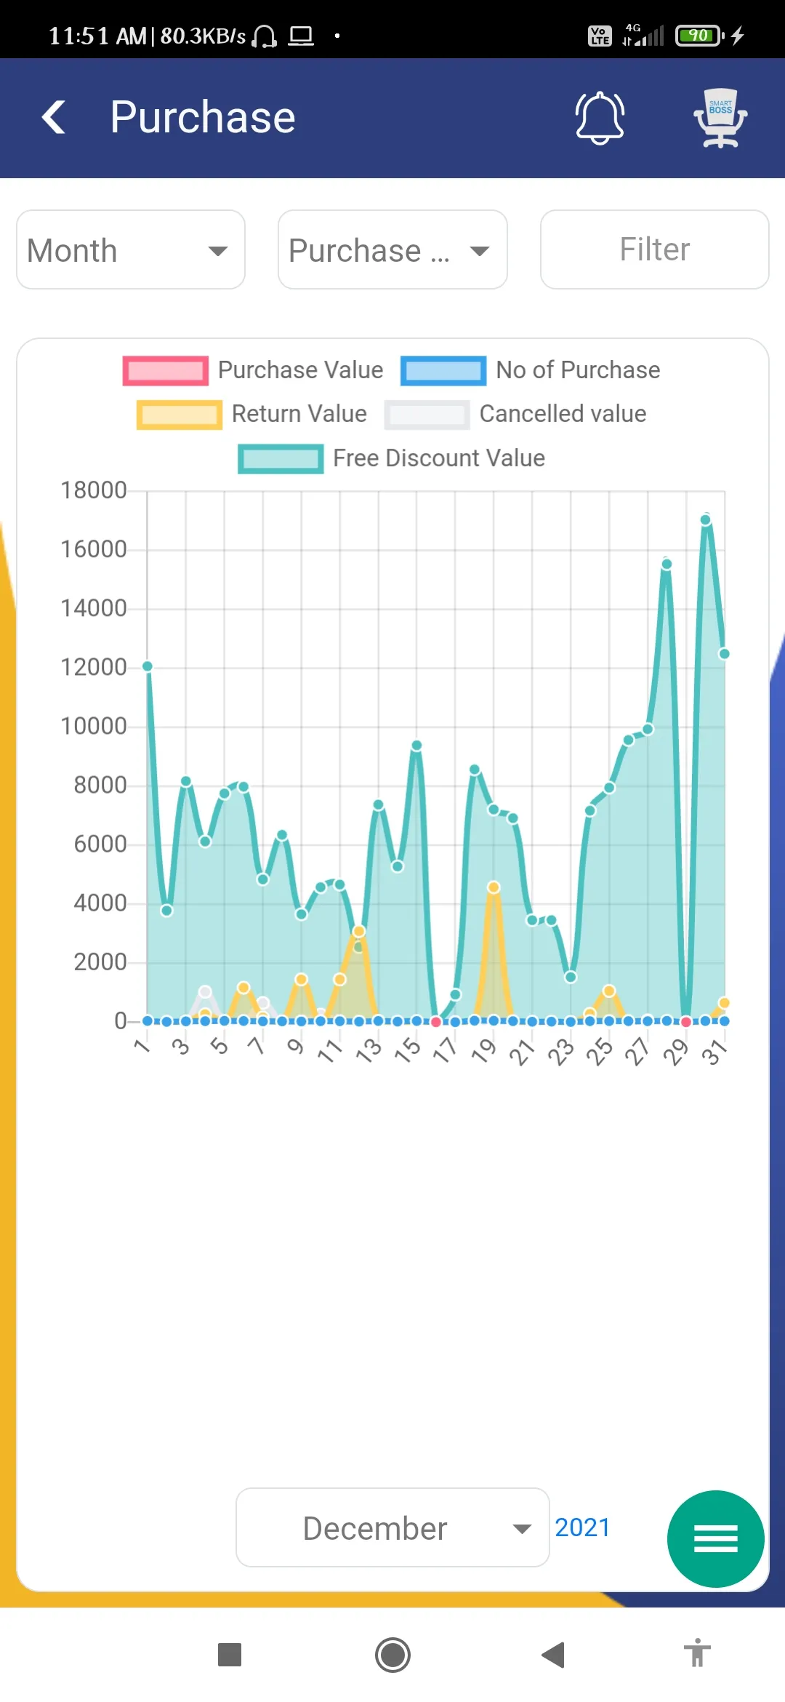Toggle the Free Discount Value legend swatch

[281, 459]
